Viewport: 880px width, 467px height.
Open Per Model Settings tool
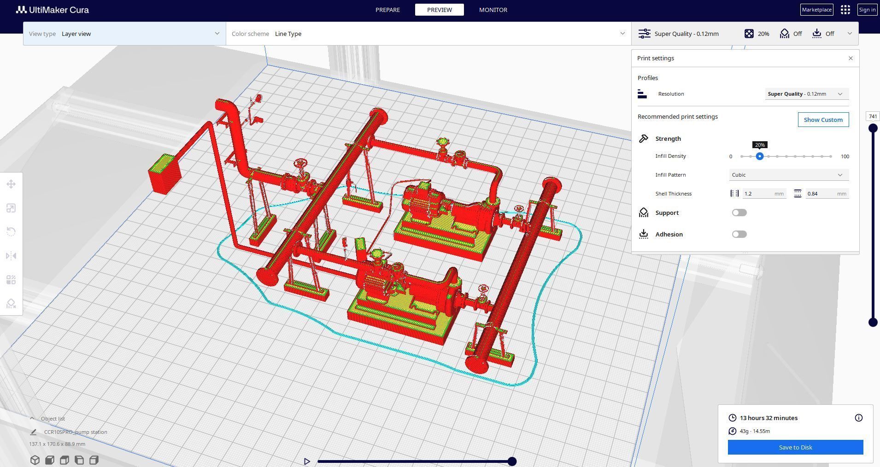11,280
